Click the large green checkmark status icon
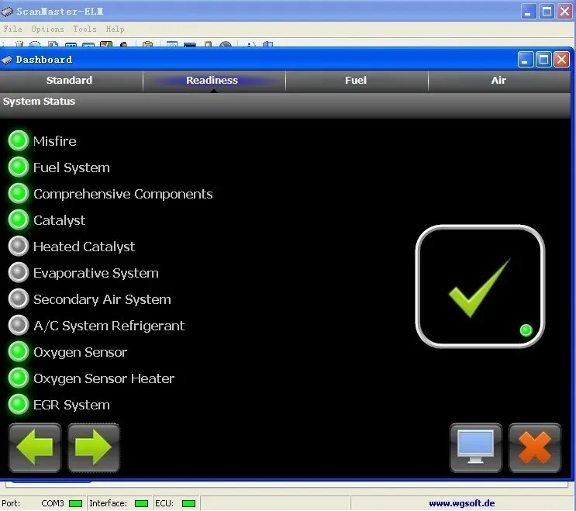 click(480, 287)
